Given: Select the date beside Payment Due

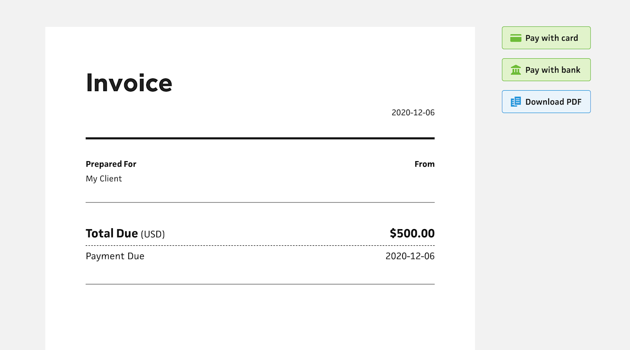Looking at the screenshot, I should pos(410,256).
